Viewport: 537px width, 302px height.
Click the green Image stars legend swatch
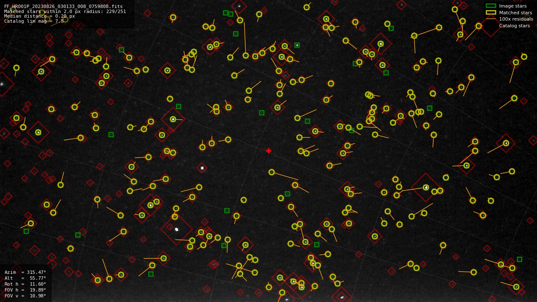[x=491, y=6]
